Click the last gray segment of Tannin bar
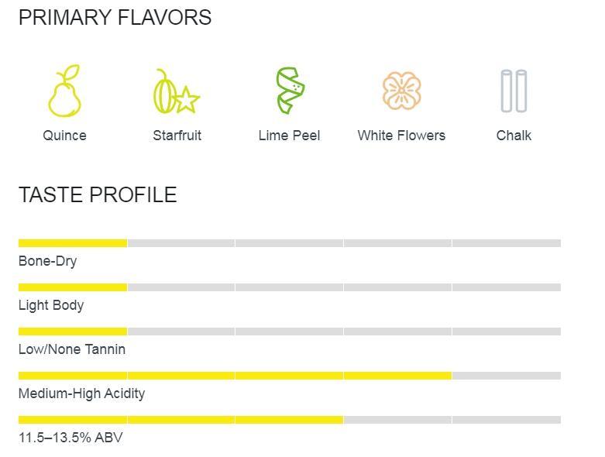Image resolution: width=605 pixels, height=457 pixels. pyautogui.click(x=507, y=332)
